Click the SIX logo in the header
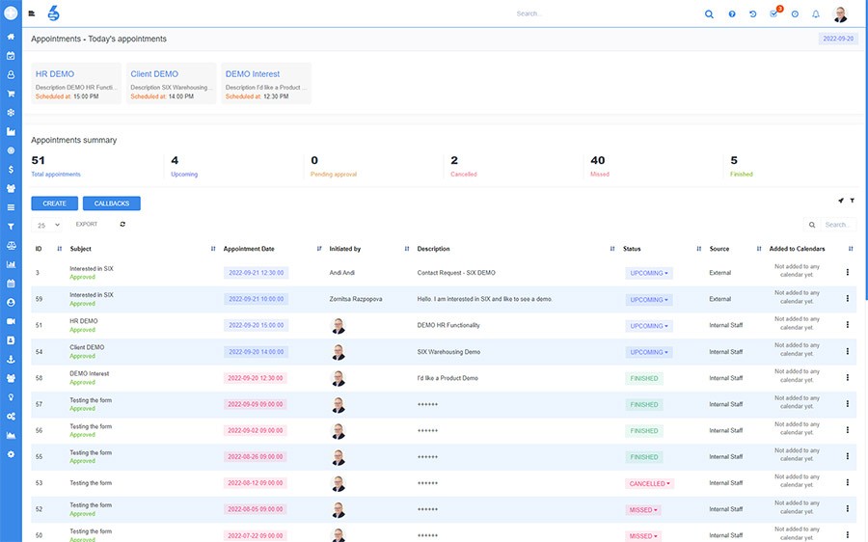 click(53, 14)
